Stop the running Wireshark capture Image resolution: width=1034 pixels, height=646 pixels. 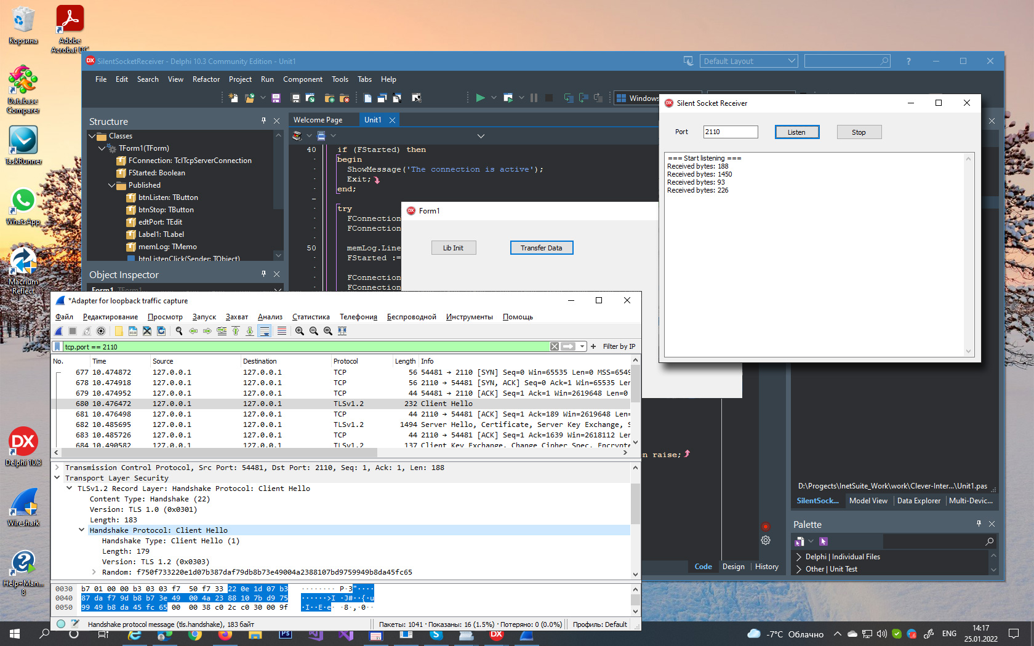click(73, 331)
